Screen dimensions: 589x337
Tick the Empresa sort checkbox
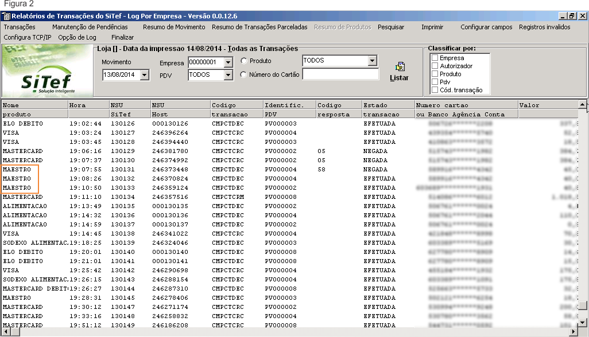(435, 58)
